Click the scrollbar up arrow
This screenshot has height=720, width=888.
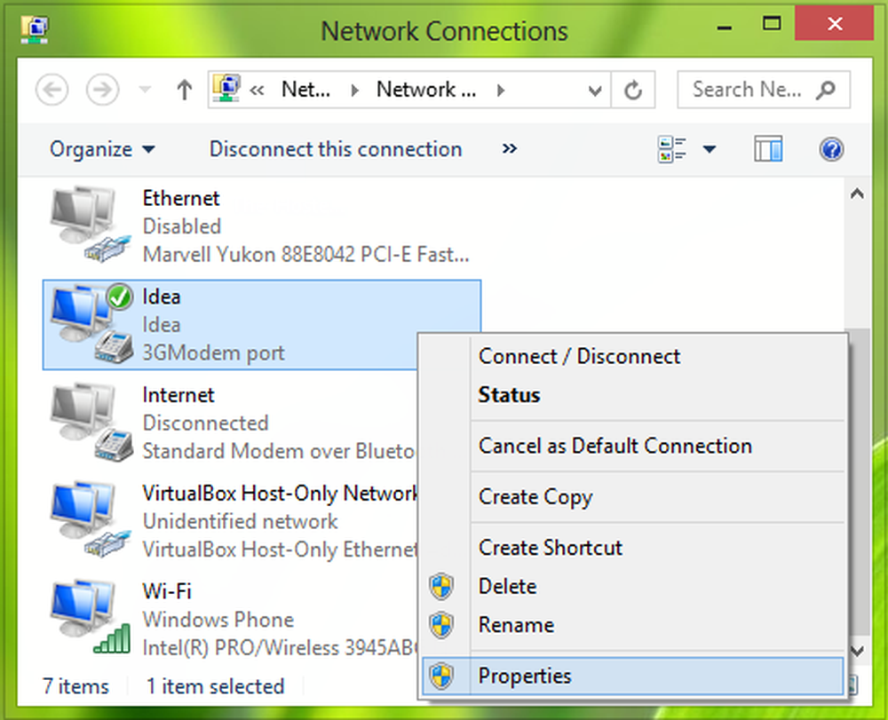pos(857,194)
